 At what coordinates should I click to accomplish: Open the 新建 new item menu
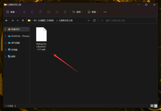(x=12, y=12)
